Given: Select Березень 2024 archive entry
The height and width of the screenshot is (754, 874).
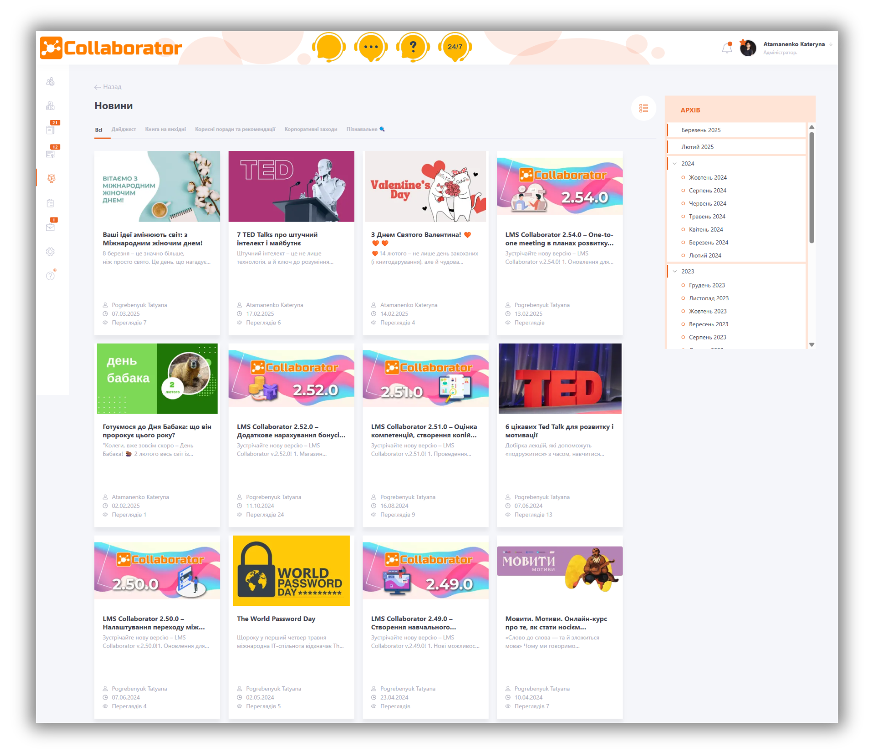Looking at the screenshot, I should 708,243.
